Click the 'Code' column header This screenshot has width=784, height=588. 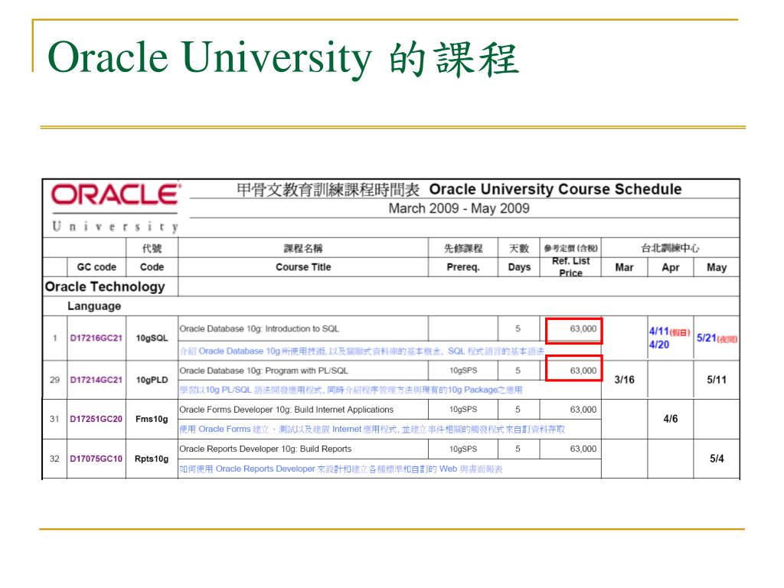(x=152, y=267)
